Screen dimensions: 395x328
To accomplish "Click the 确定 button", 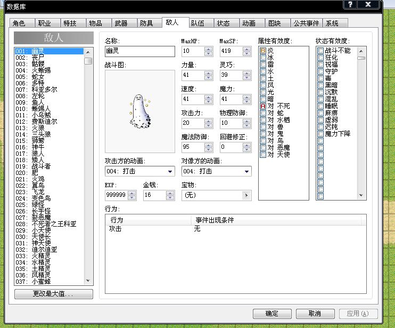I will point(272,314).
